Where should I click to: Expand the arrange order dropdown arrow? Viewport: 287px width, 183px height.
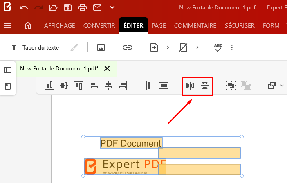(282, 86)
